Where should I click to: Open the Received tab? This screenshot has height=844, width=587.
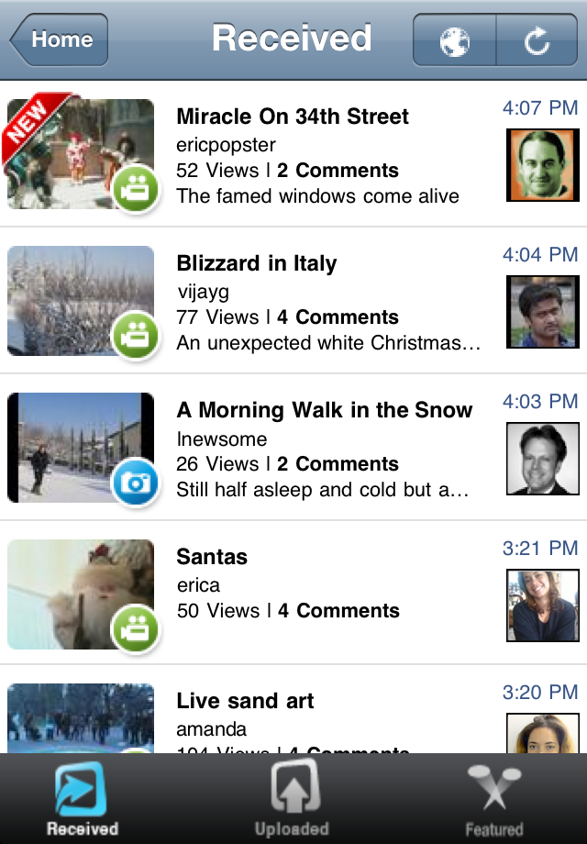click(x=82, y=799)
